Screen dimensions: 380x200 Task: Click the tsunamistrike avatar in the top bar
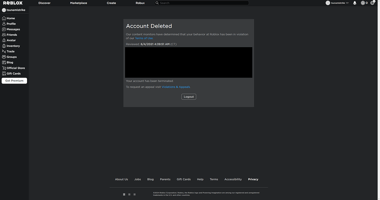(328, 3)
